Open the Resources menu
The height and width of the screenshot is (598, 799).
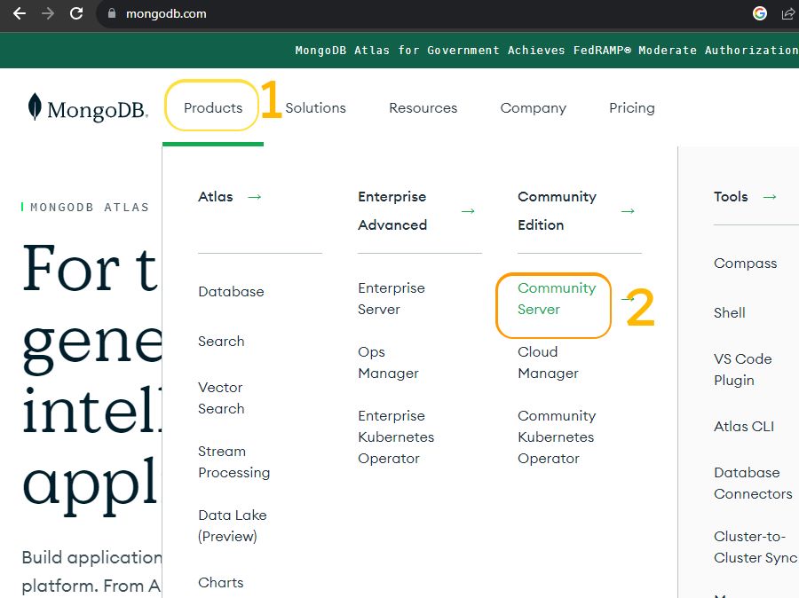(423, 108)
